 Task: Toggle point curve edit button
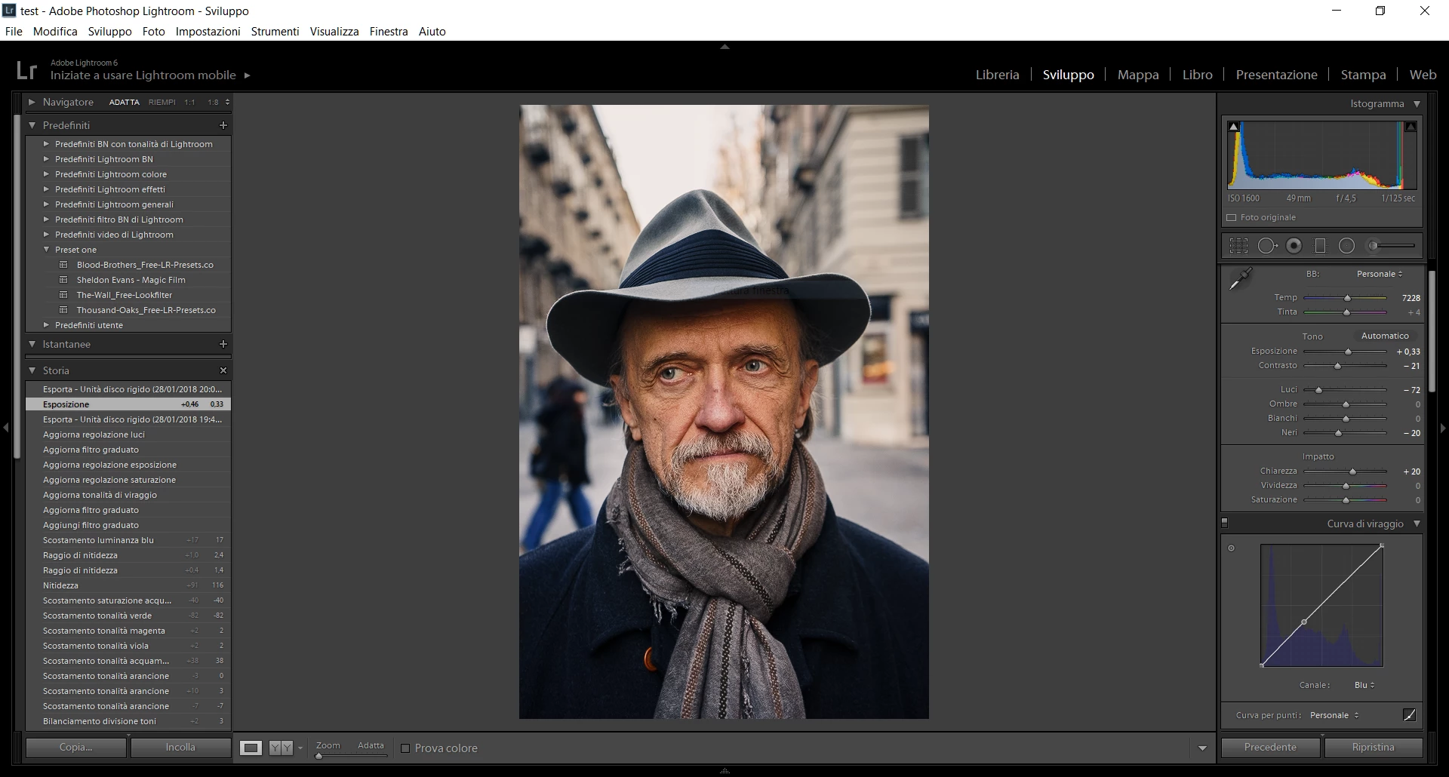(1409, 715)
